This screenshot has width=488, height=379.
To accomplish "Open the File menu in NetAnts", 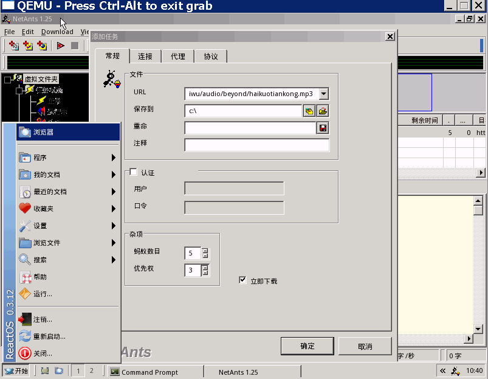I will pos(9,32).
